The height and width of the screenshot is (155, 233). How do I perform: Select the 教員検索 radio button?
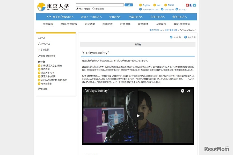coord(93,9)
